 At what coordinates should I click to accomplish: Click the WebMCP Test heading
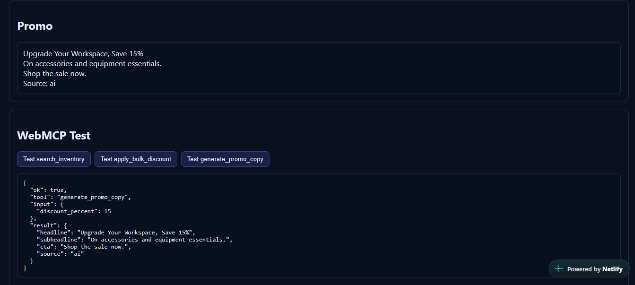pos(54,136)
